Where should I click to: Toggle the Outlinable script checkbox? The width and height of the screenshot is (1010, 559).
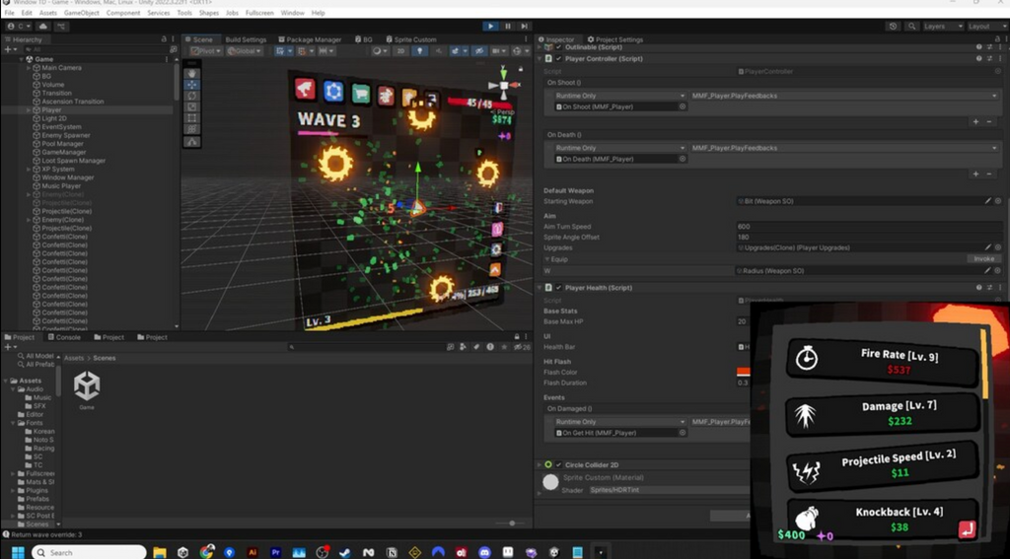(558, 47)
